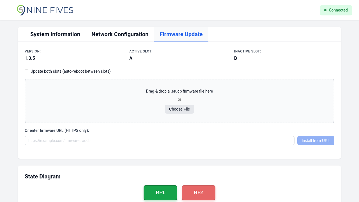
Task: Select the Firmware Update tab
Action: (181, 34)
